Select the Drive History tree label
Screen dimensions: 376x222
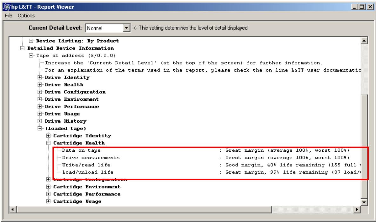[x=65, y=121]
